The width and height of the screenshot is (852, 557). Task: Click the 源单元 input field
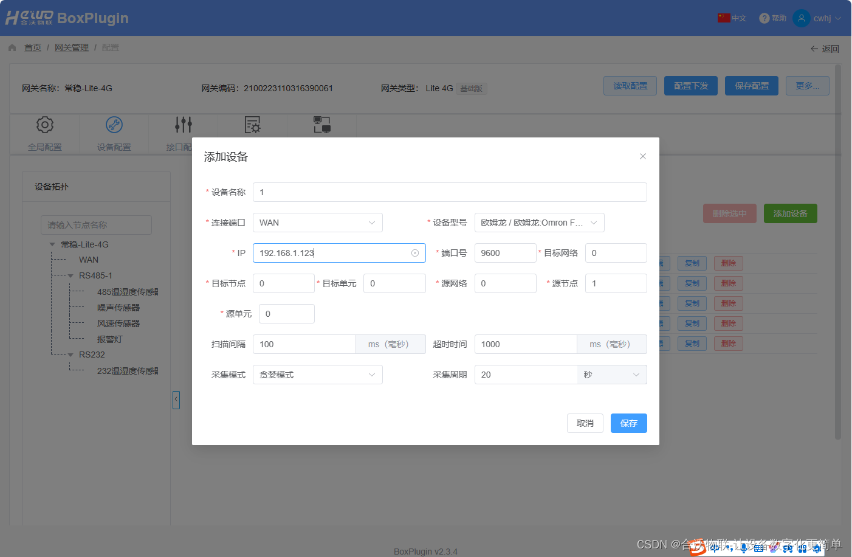[287, 314]
